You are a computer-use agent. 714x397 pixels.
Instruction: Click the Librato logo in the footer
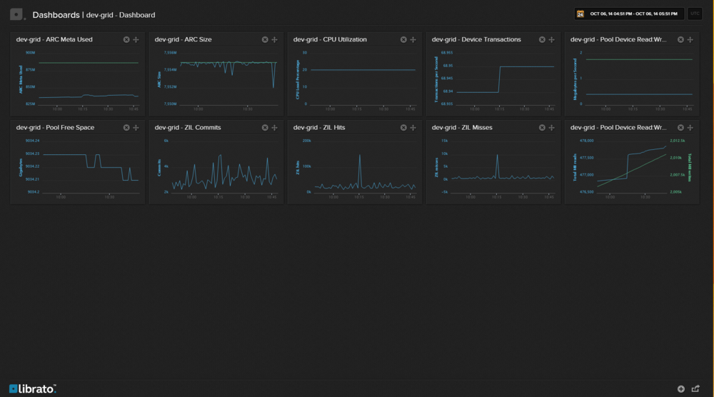(x=32, y=389)
